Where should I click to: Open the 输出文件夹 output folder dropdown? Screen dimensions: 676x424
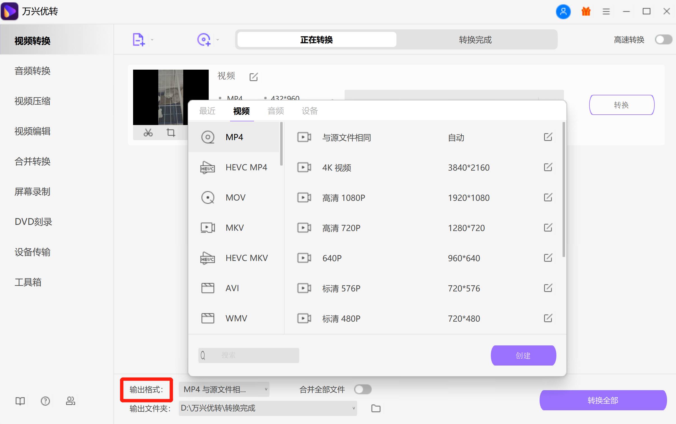coord(267,408)
